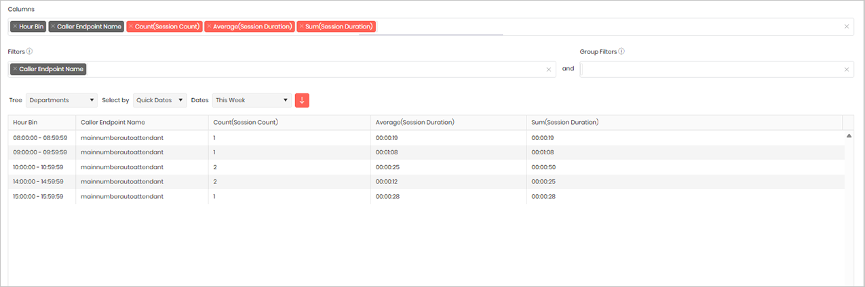Select the 09:00:00 - 09:59:59 row
The height and width of the screenshot is (287, 865).
[x=426, y=152]
